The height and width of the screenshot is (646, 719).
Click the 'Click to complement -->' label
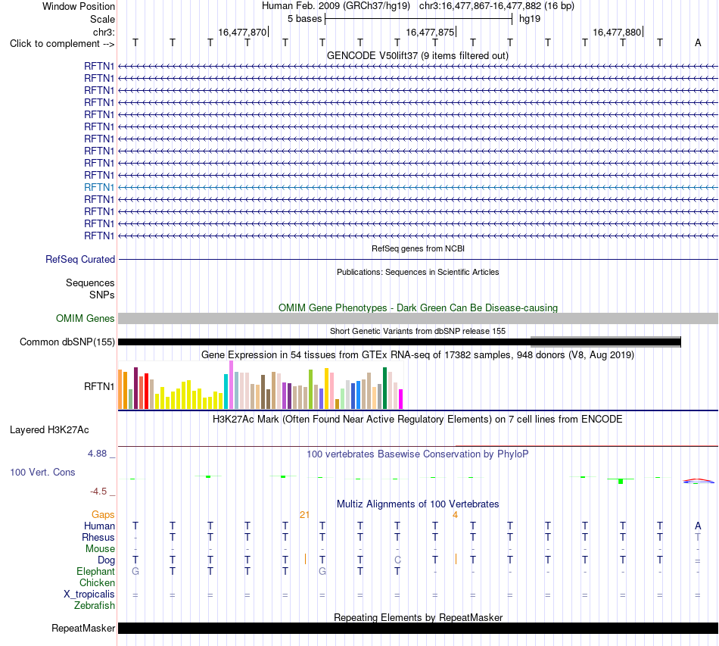(x=62, y=44)
